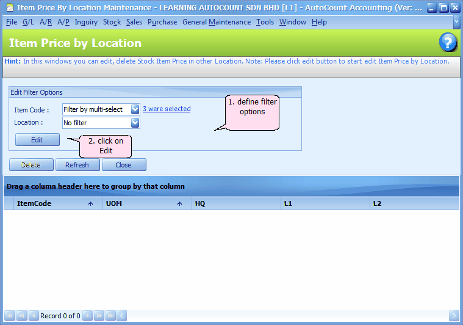Screen dimensions: 463x325
Task: Click the Close button below the filters
Action: [124, 165]
